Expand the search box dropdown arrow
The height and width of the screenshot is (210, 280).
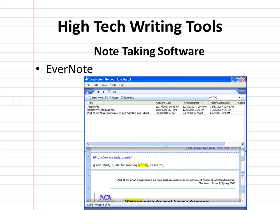pyautogui.click(x=239, y=97)
